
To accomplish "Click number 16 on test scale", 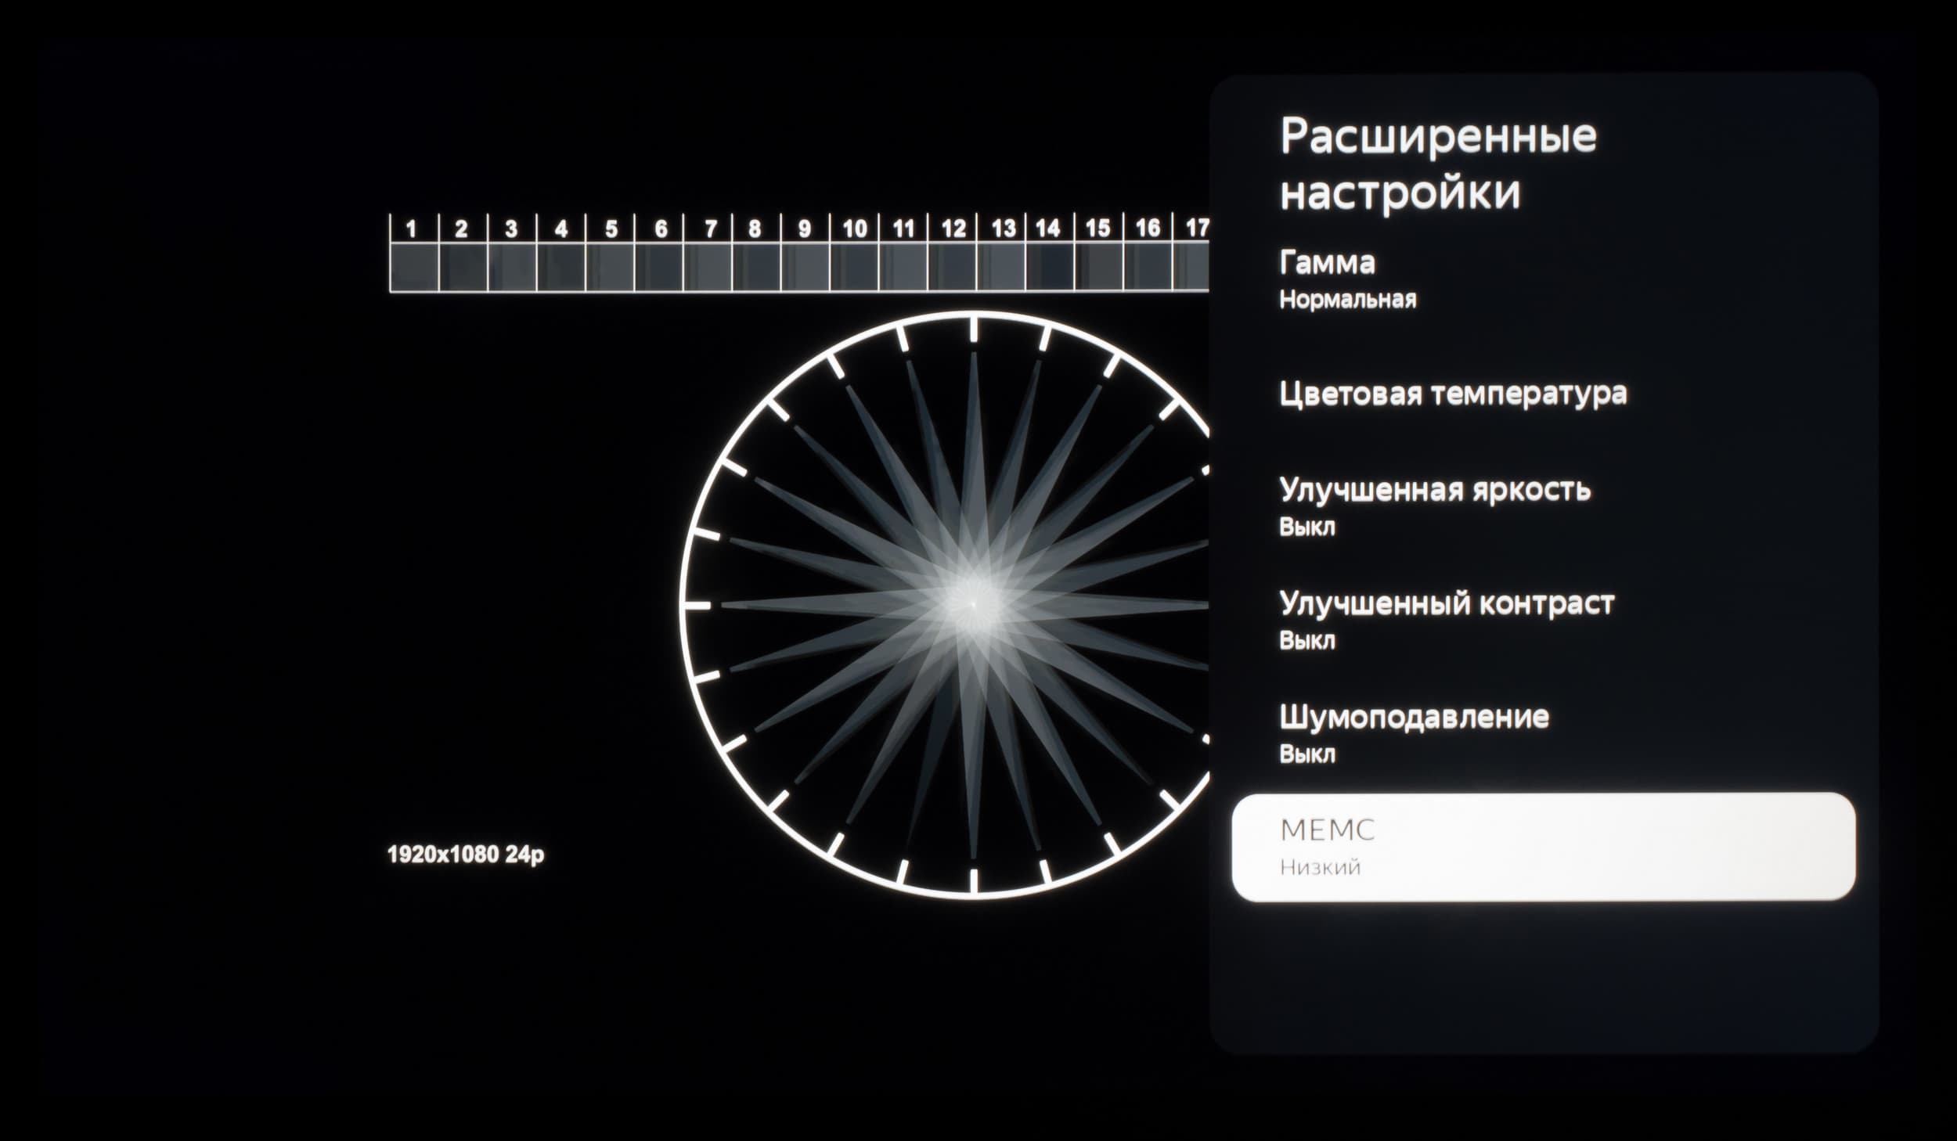I will (1148, 229).
